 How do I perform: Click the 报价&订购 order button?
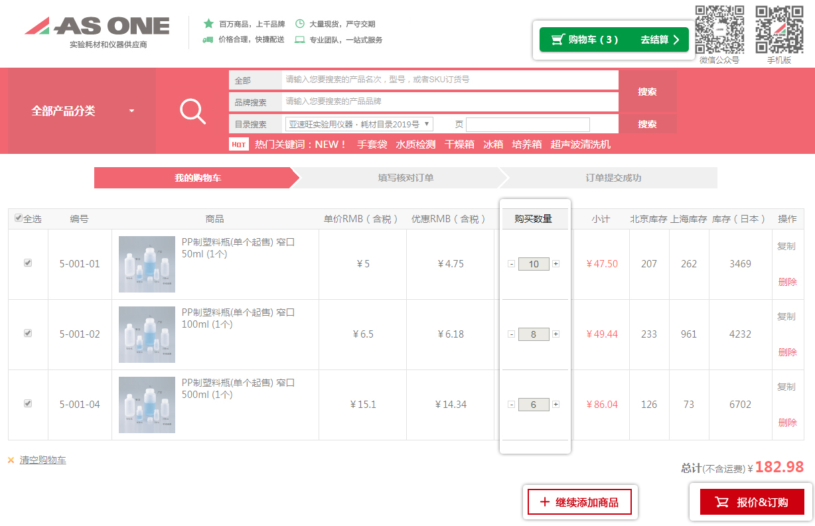[752, 502]
